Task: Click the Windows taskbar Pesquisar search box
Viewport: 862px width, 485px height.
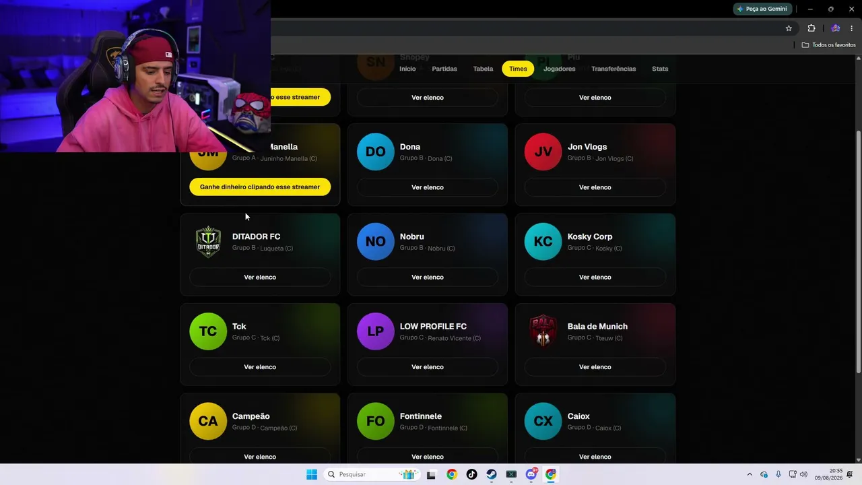Action: click(371, 474)
